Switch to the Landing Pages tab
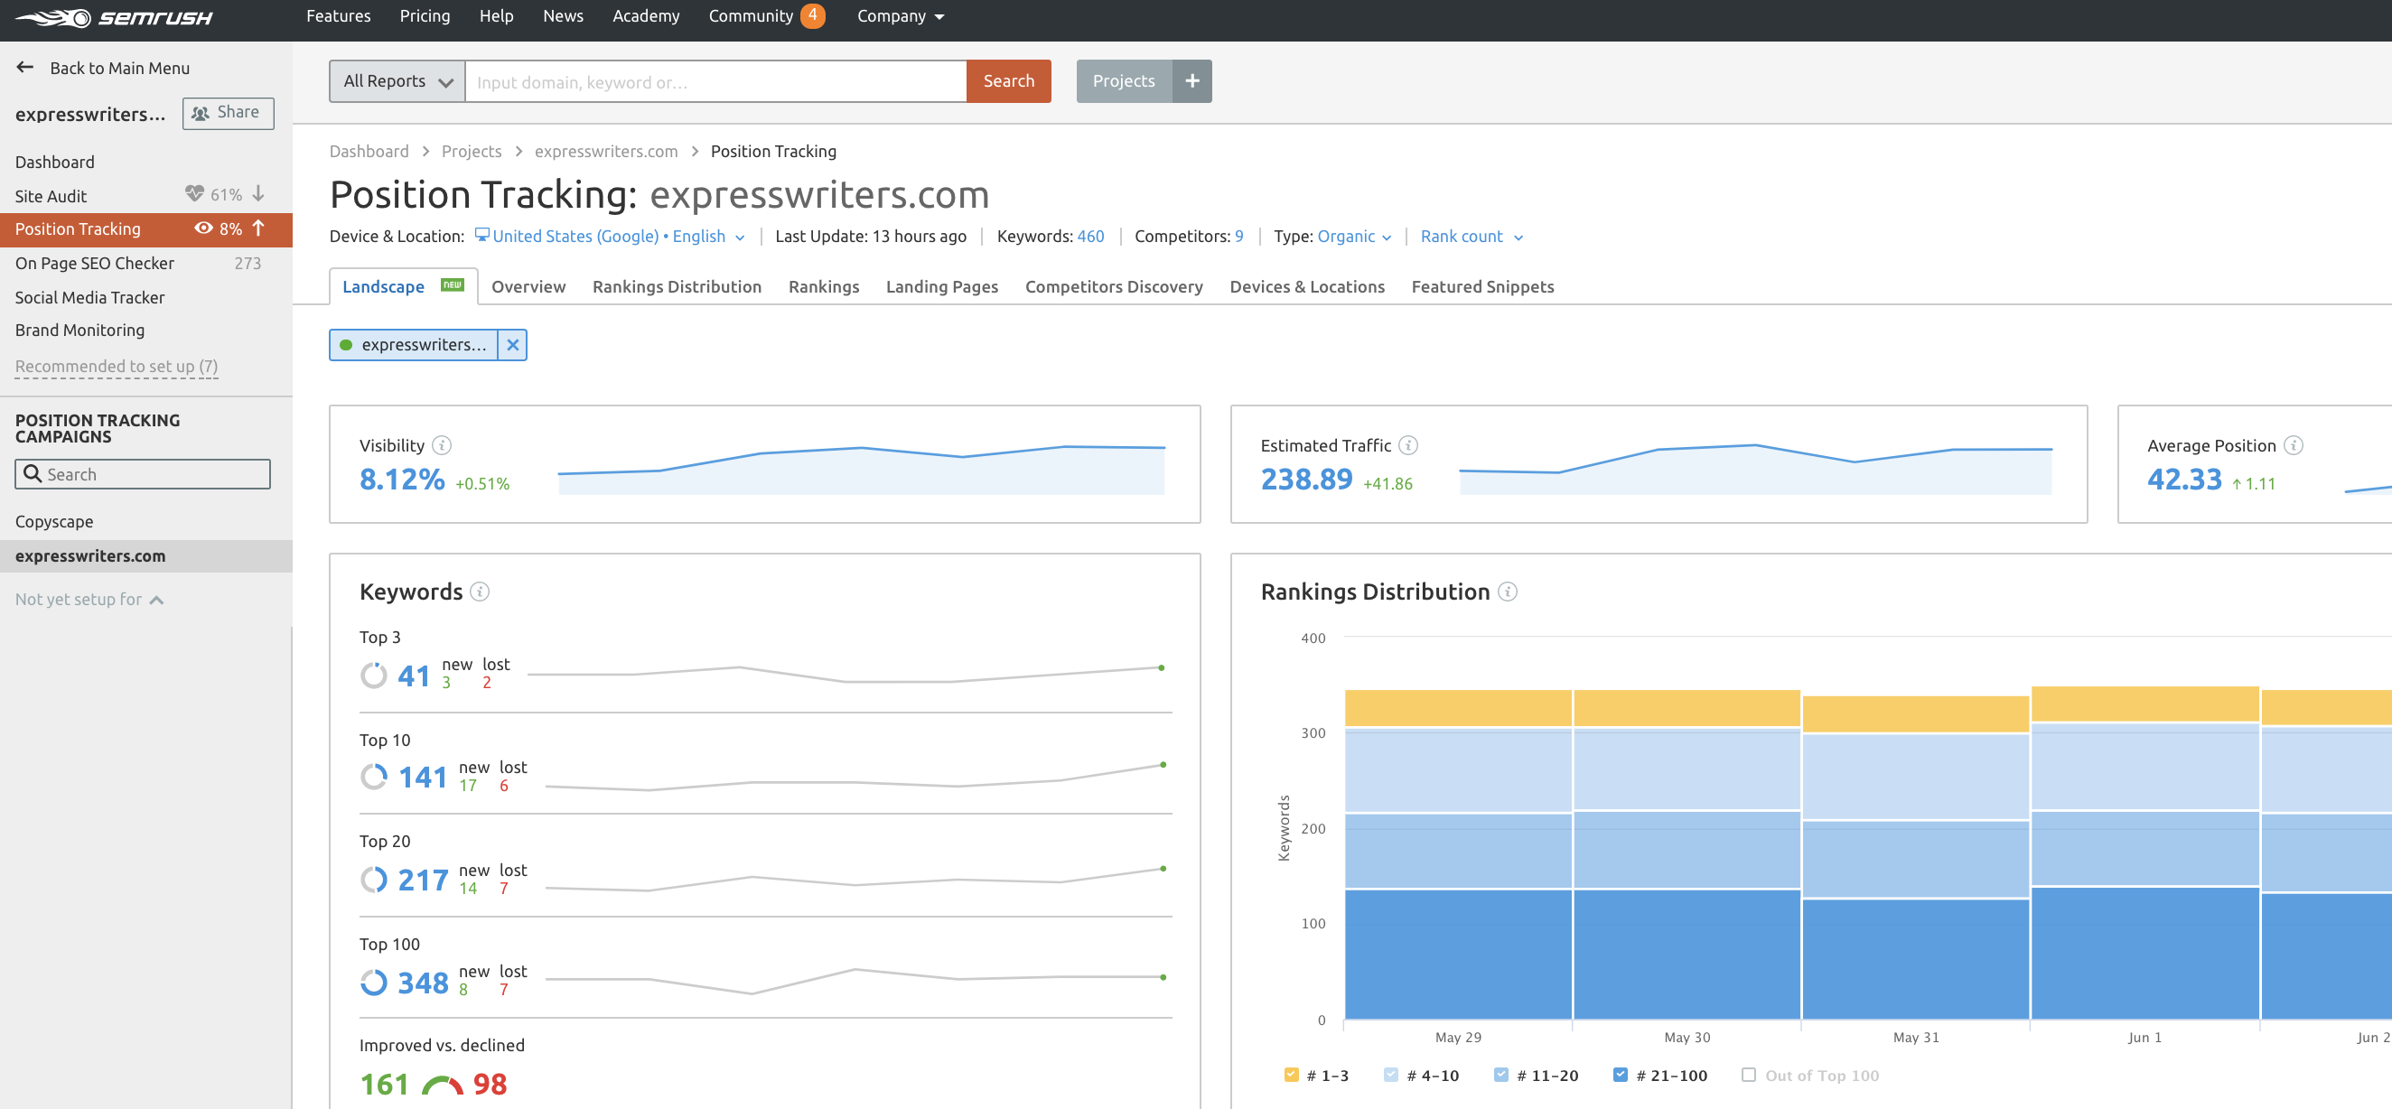Image resolution: width=2392 pixels, height=1109 pixels. pos(941,287)
